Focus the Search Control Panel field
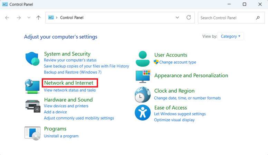The image size is (268, 155). click(231, 18)
